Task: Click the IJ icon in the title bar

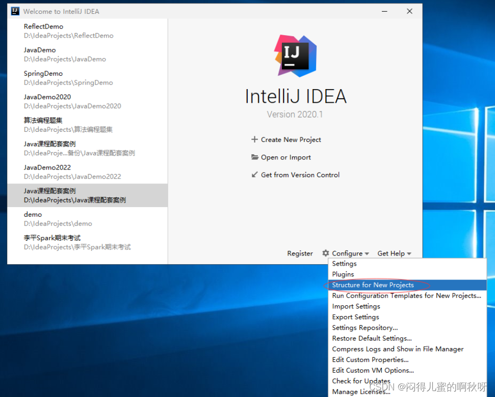Action: [x=15, y=11]
